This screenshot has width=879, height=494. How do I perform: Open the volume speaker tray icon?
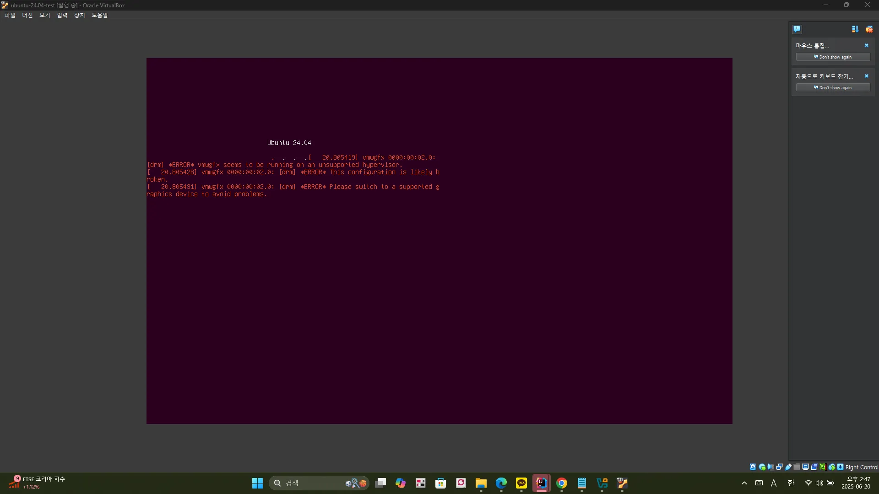pos(819,483)
